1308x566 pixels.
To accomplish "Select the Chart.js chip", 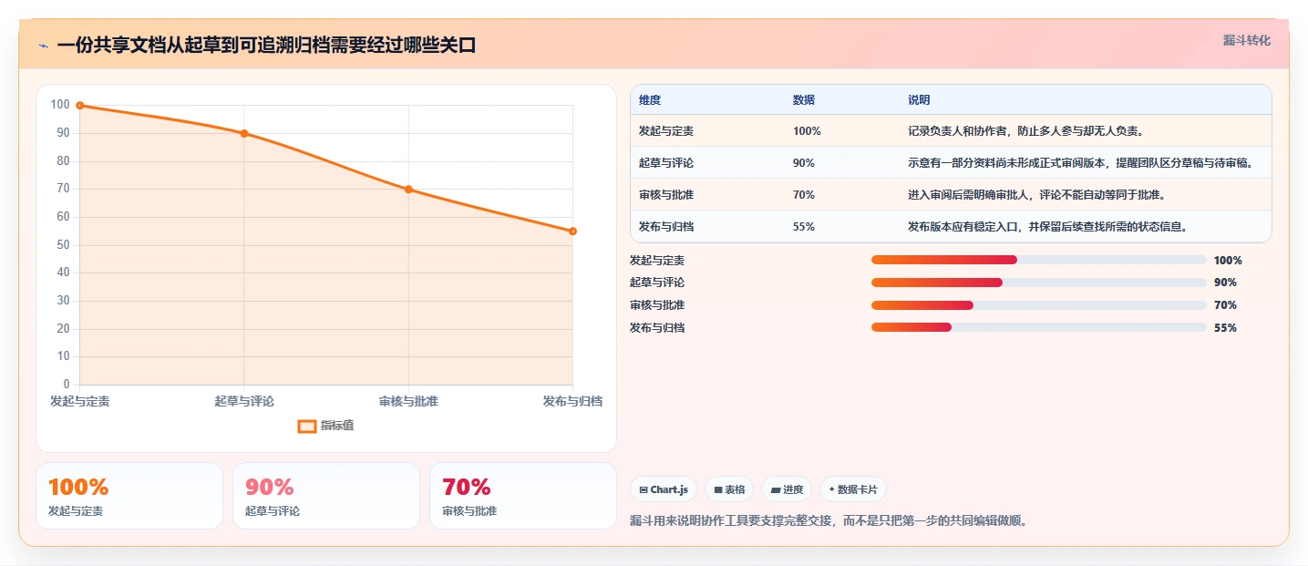I will [664, 489].
